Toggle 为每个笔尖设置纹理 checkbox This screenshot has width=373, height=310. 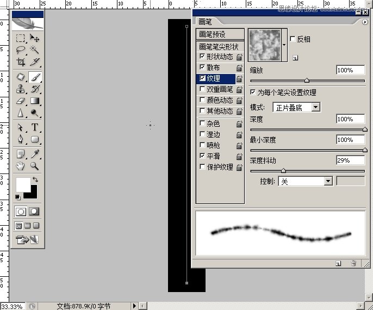tap(253, 92)
